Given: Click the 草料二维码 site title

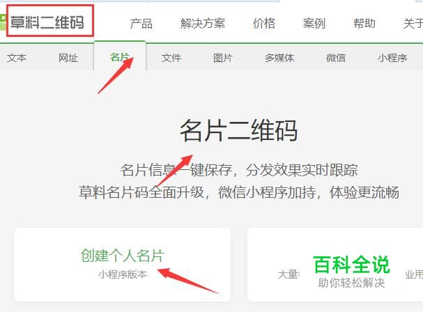Looking at the screenshot, I should (x=47, y=22).
